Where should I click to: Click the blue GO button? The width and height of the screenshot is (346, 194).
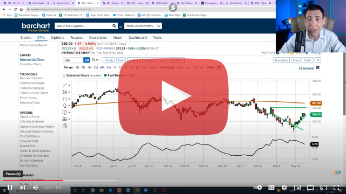click(86, 60)
